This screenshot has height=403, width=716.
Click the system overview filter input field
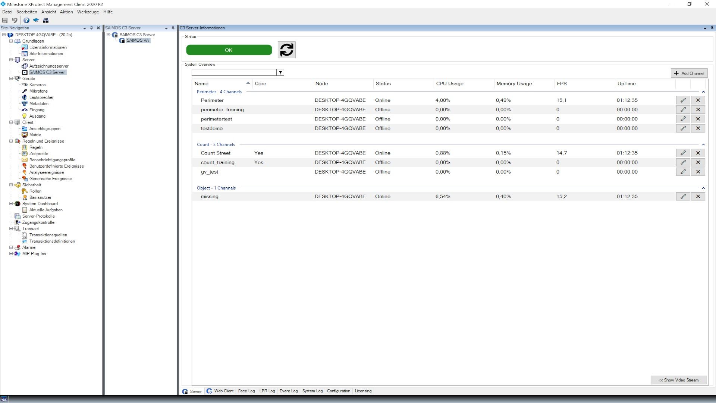[234, 72]
